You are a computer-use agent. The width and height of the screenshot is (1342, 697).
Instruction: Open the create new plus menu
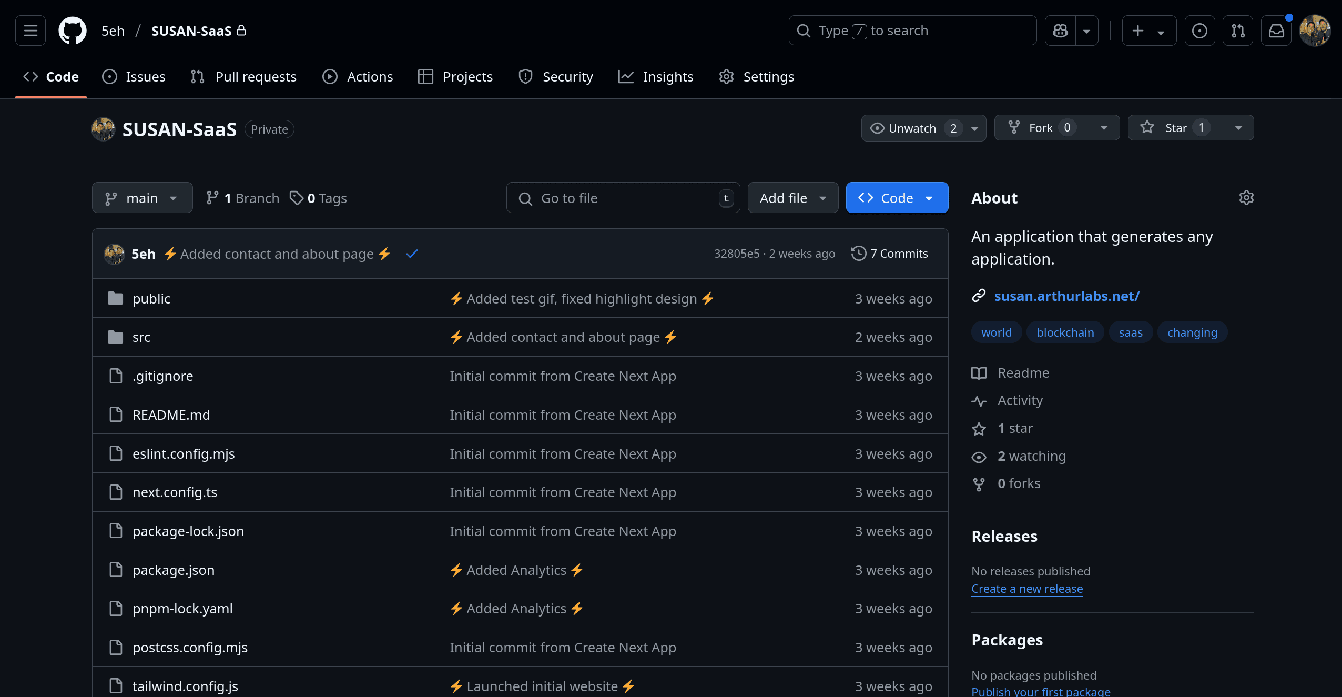[x=1149, y=31]
